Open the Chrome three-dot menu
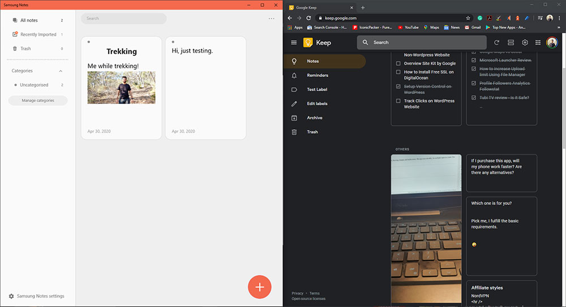Viewport: 566px width, 307px height. pos(560,18)
